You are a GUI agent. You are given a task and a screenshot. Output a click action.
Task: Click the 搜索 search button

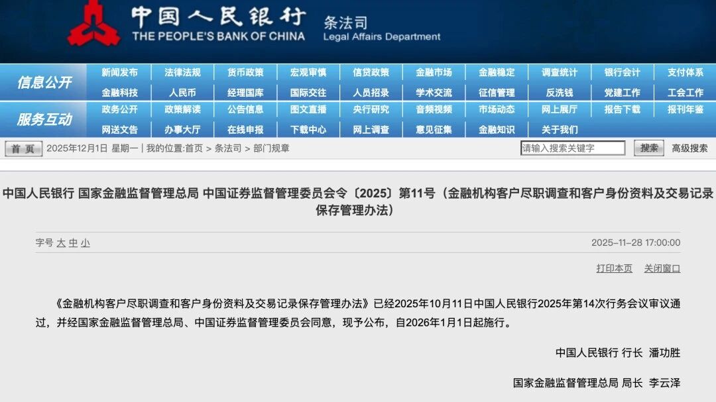coord(649,148)
